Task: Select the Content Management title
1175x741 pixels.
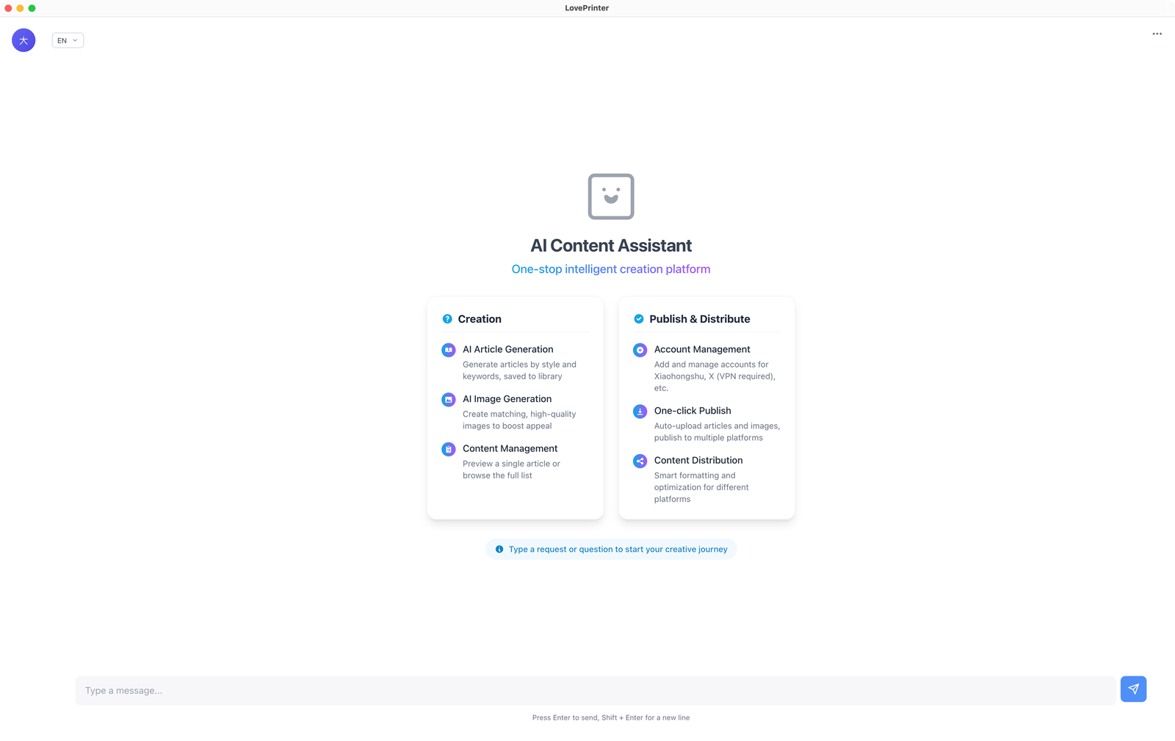Action: pyautogui.click(x=510, y=448)
